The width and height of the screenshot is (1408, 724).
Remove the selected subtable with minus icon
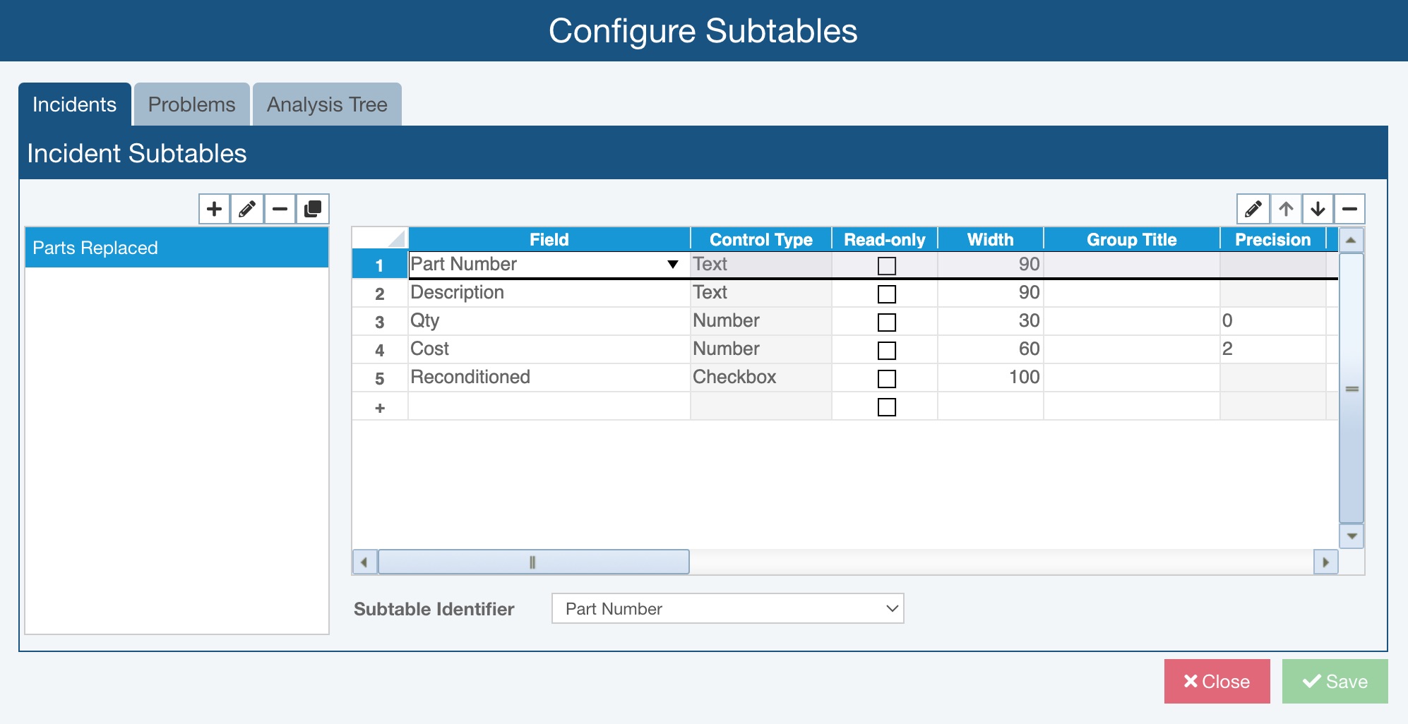click(280, 209)
